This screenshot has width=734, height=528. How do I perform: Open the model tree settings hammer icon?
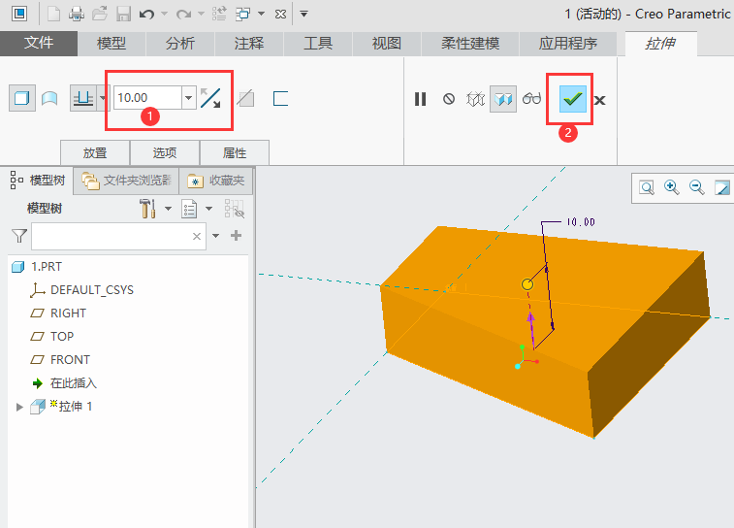click(x=147, y=209)
